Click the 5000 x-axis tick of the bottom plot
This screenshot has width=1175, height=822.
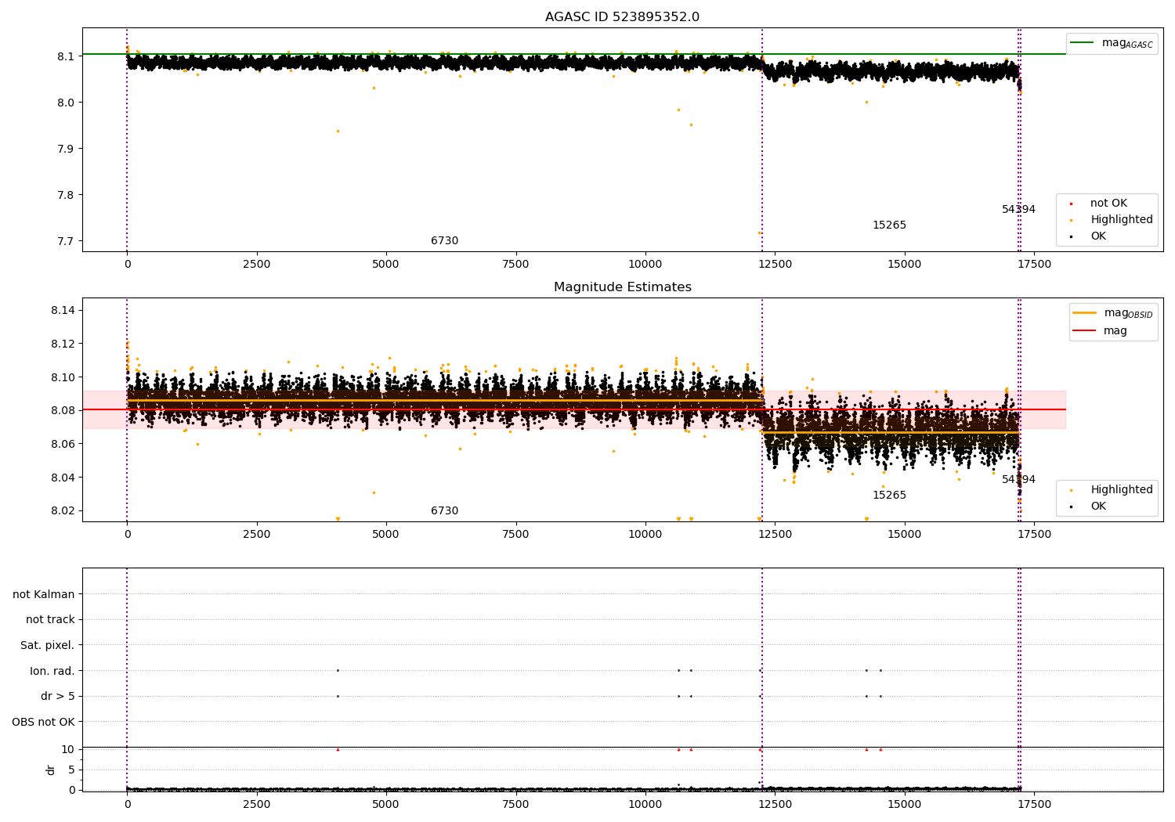tap(386, 804)
